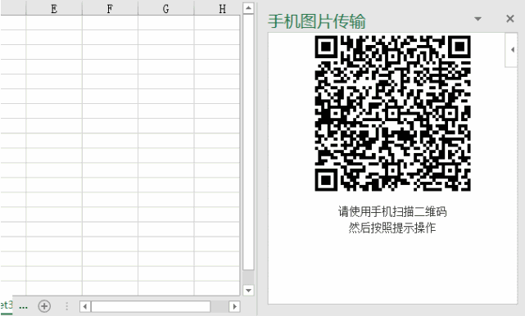Image resolution: width=525 pixels, height=316 pixels.
Task: Click the 手机图片传输 pane title
Action: pyautogui.click(x=316, y=21)
